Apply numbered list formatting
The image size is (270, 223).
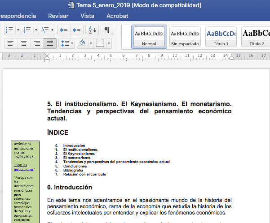[27, 30]
